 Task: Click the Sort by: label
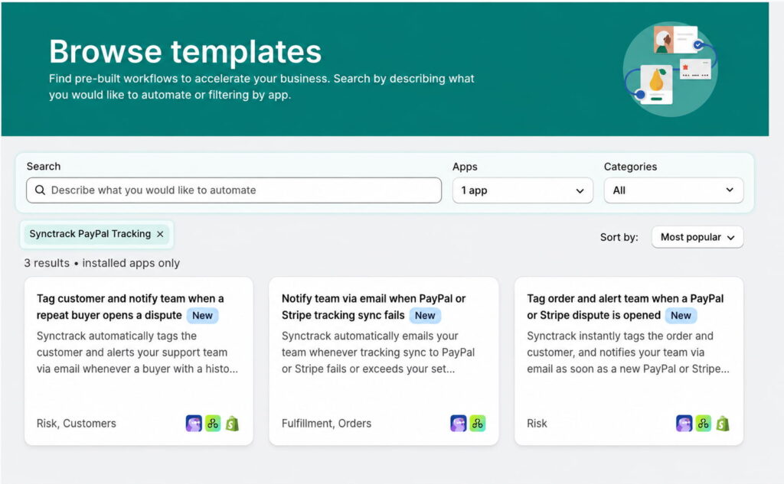619,237
